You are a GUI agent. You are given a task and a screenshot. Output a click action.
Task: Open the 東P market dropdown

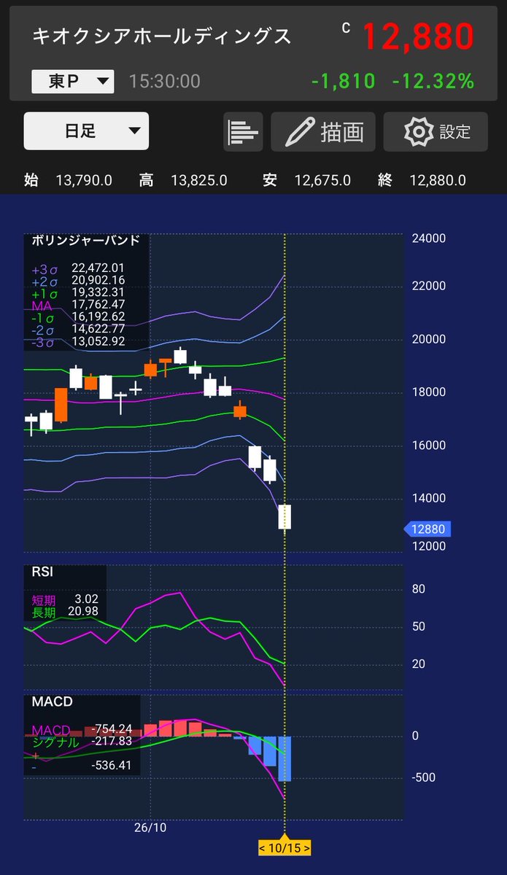(x=72, y=81)
